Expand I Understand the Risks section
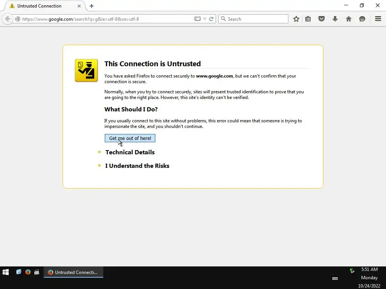The height and width of the screenshot is (289, 386). point(137,166)
